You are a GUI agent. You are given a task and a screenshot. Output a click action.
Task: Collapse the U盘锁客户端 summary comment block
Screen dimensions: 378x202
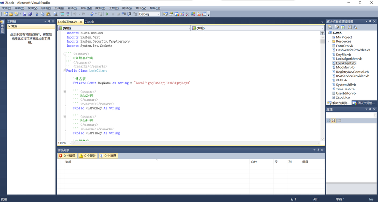click(x=65, y=54)
